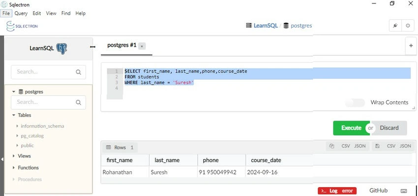Click the postgres database Search field
Image resolution: width=418 pixels, height=196 pixels.
(x=48, y=102)
